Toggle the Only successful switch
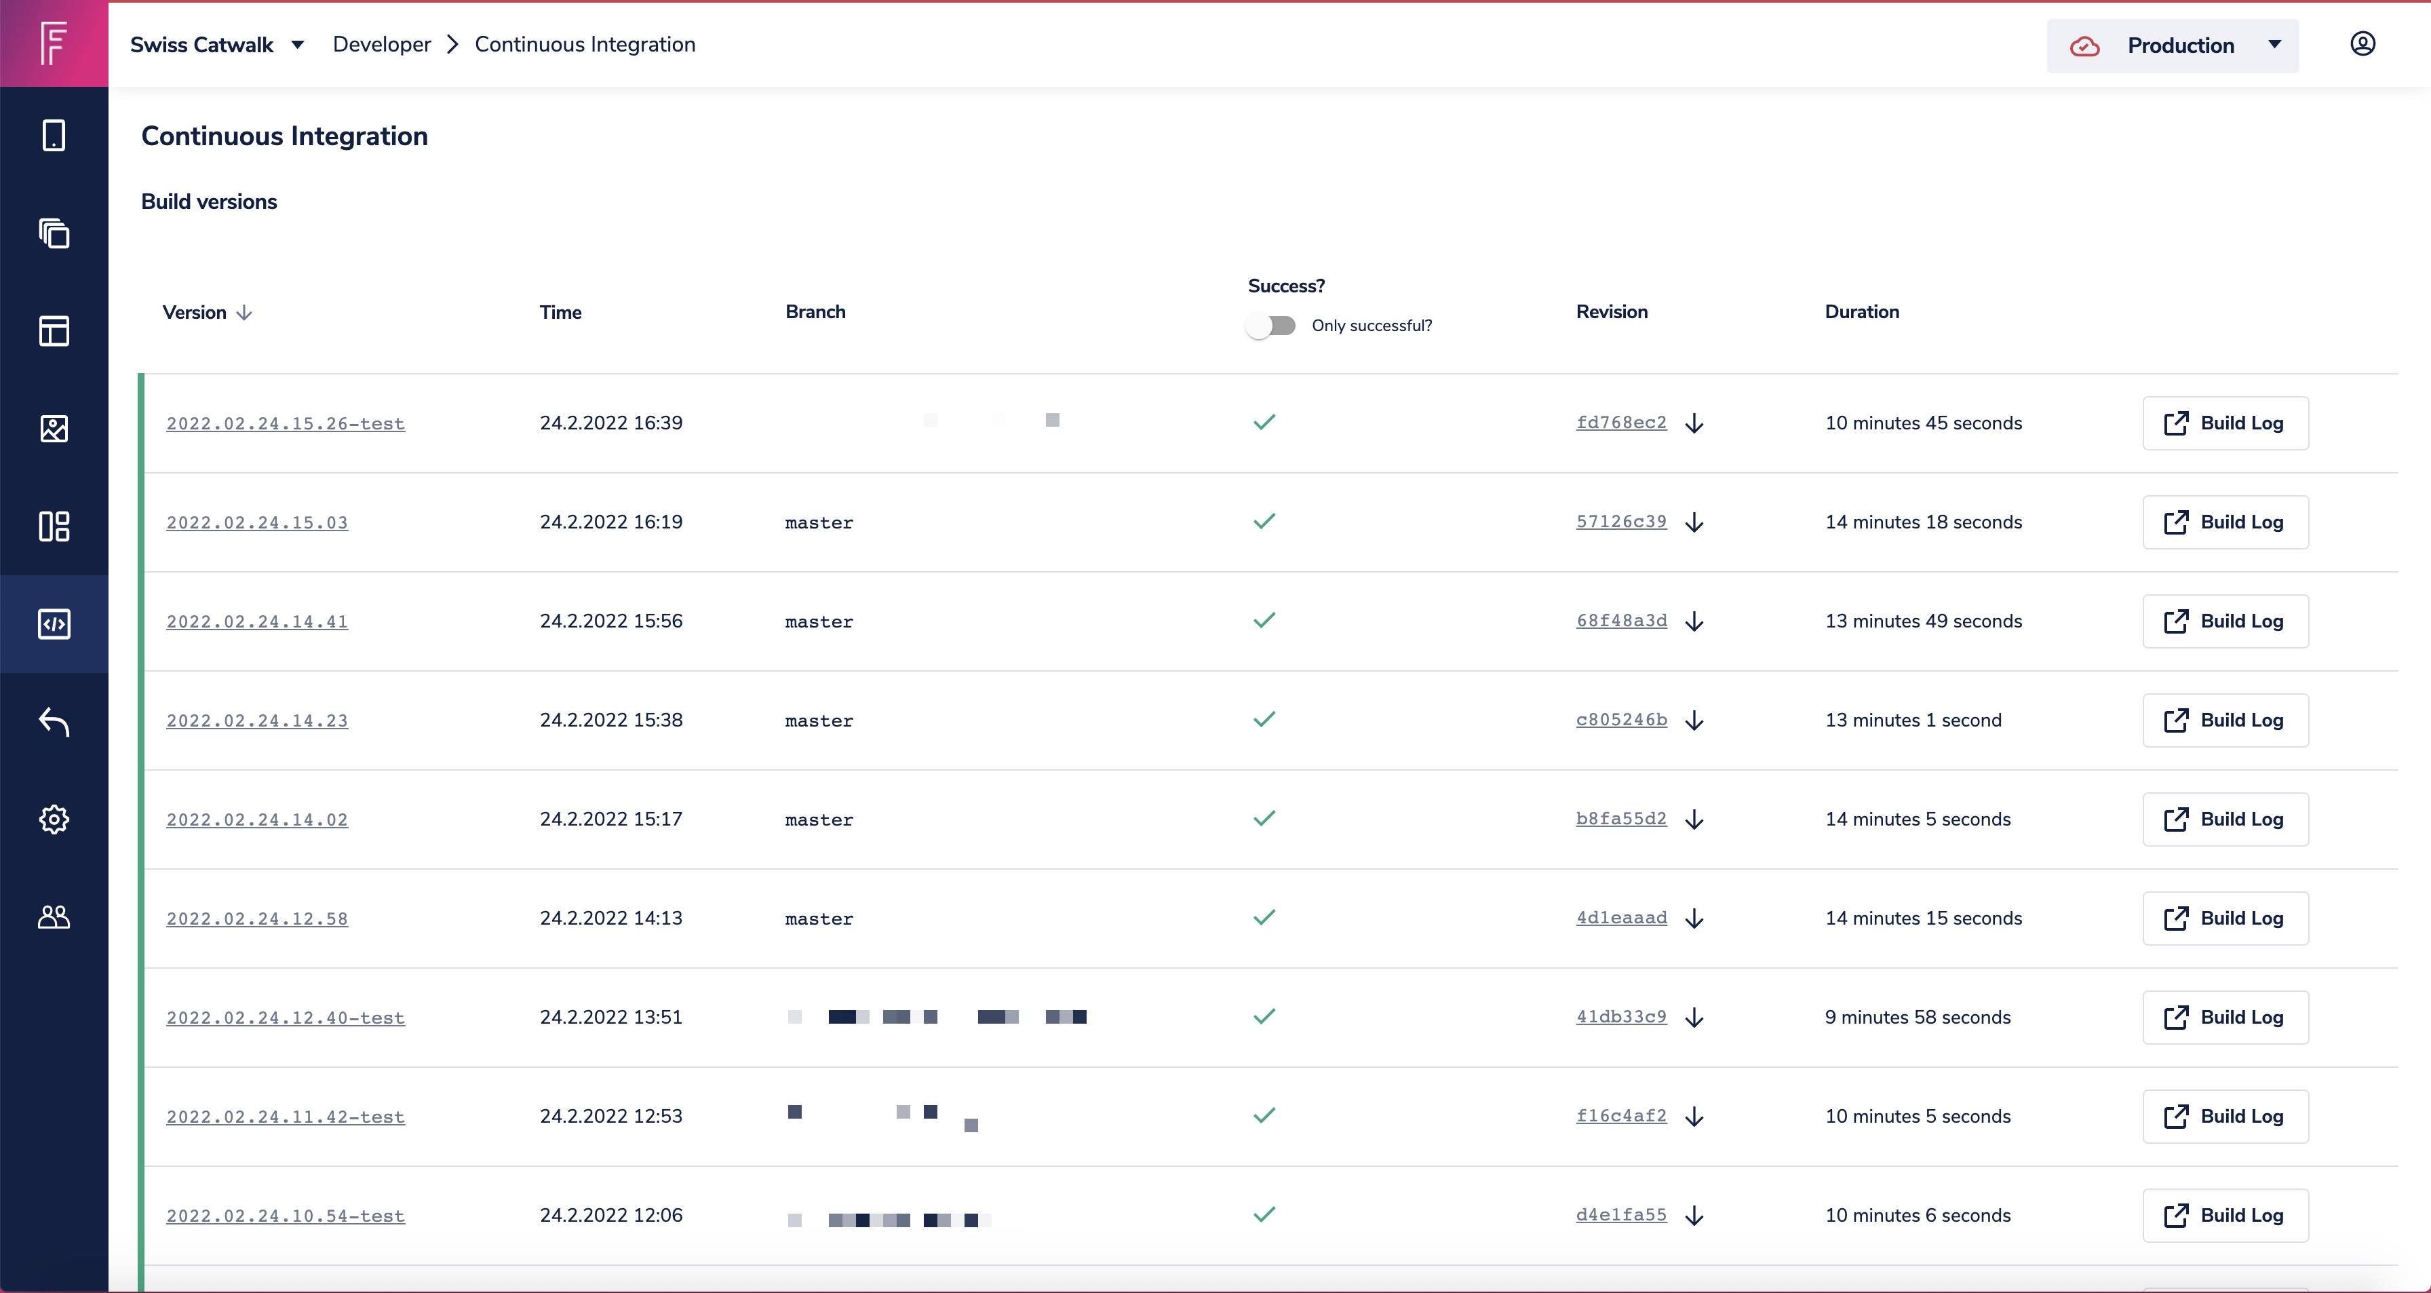 1270,326
